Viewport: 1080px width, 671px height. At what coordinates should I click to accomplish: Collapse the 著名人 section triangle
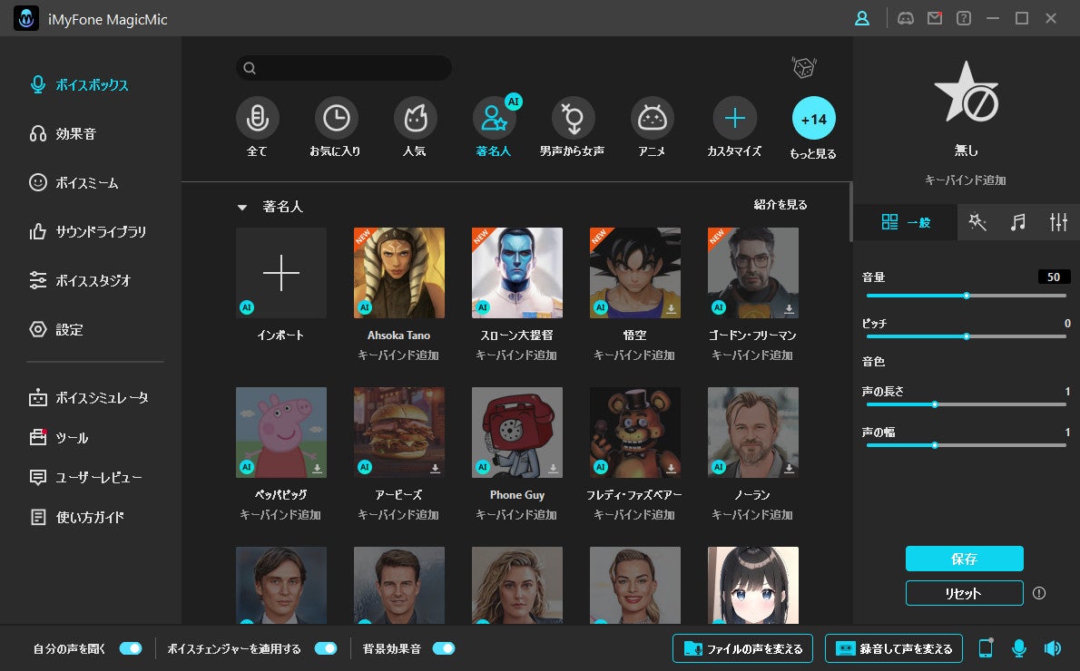(x=241, y=207)
